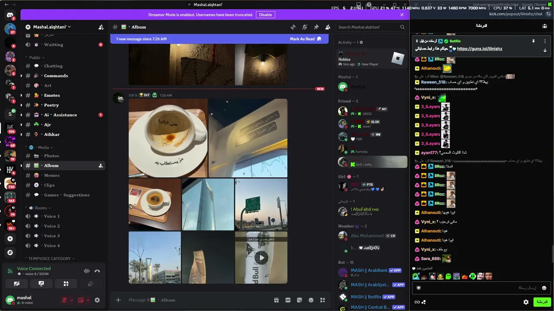This screenshot has height=311, width=554.
Task: Open the emoji picker in Discord message bar
Action: pos(311,300)
